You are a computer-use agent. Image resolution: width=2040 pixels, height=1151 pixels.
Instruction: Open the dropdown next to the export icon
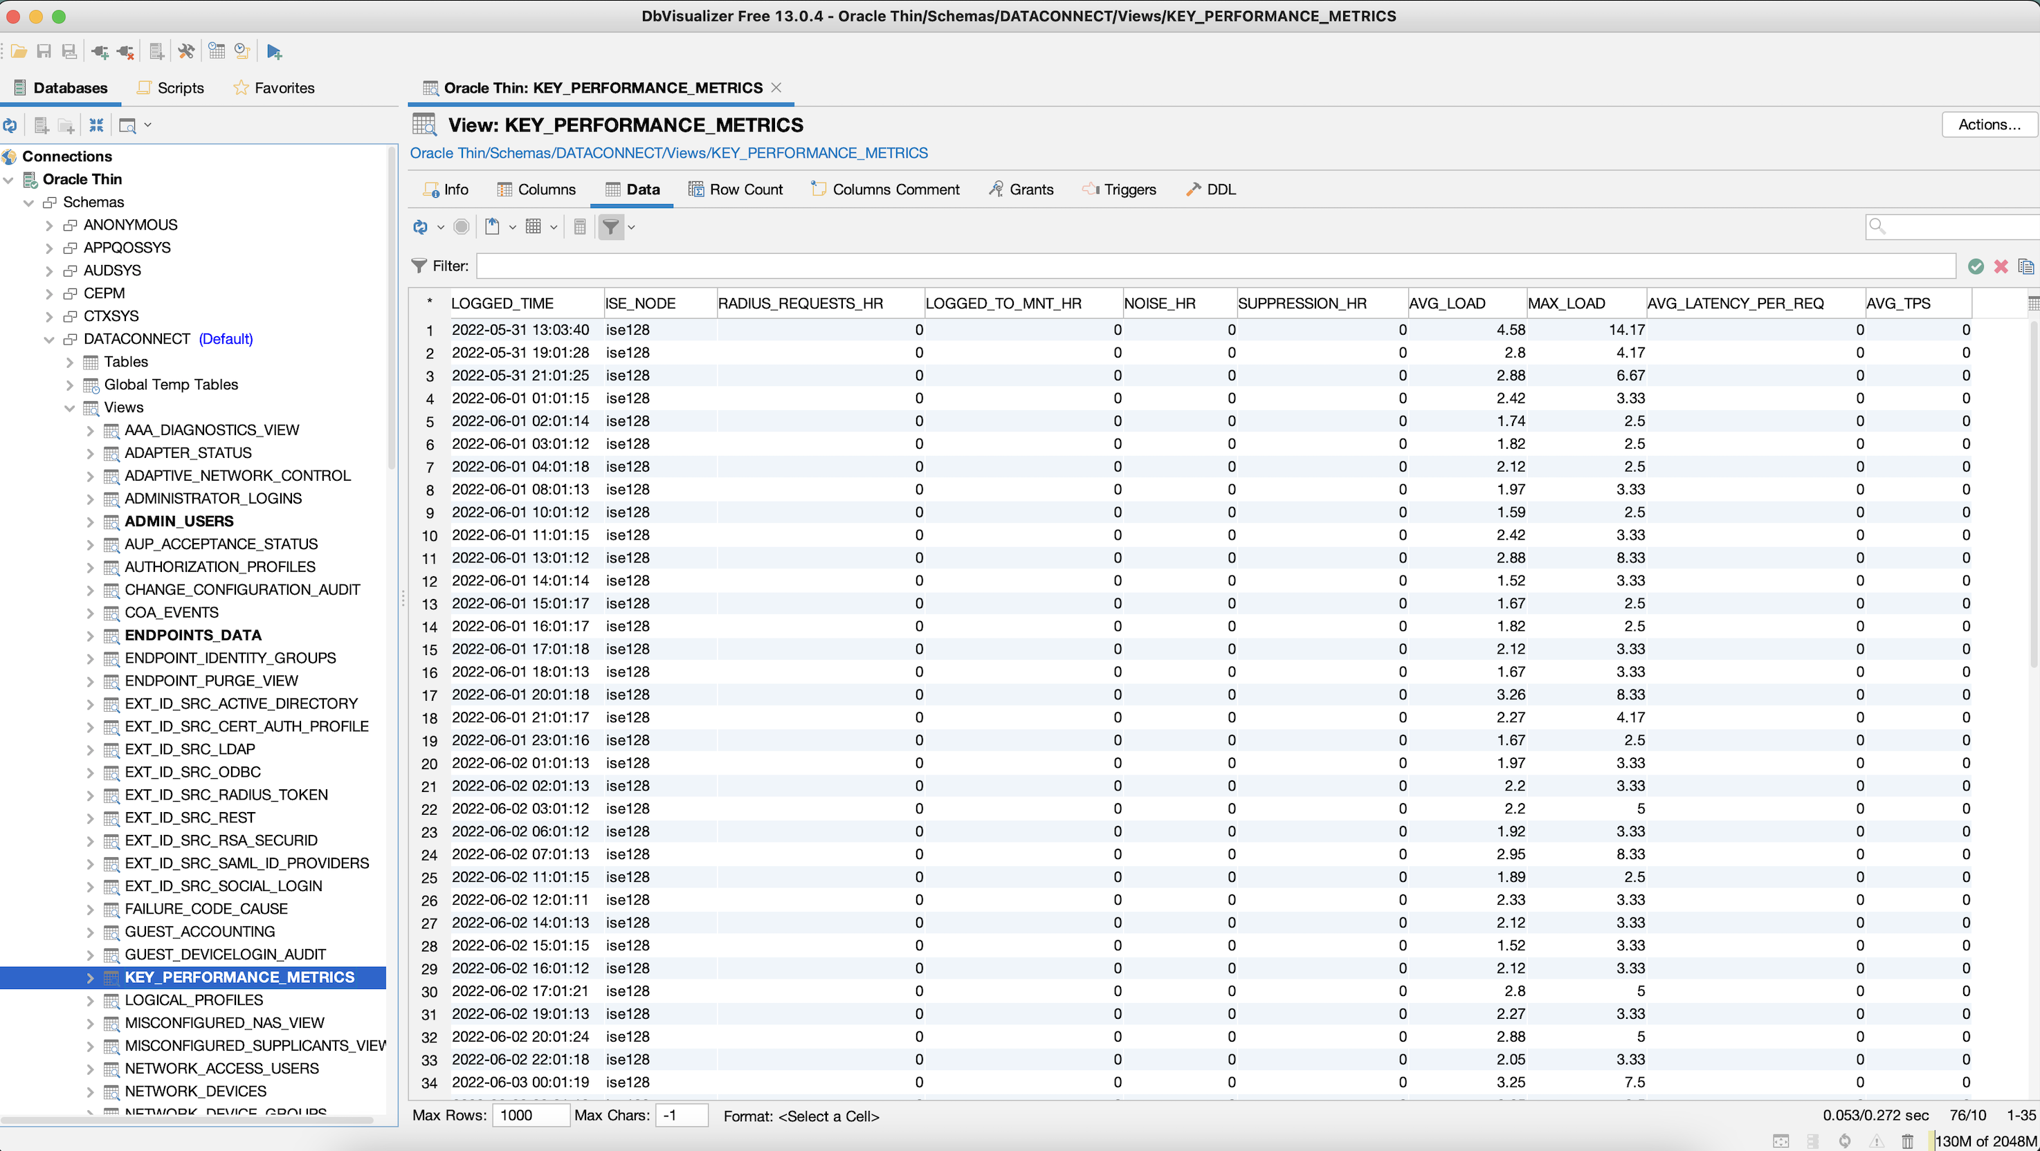[x=512, y=226]
